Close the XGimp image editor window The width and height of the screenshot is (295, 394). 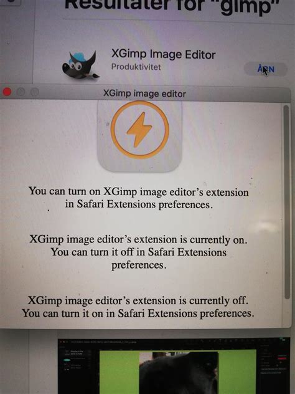7,92
